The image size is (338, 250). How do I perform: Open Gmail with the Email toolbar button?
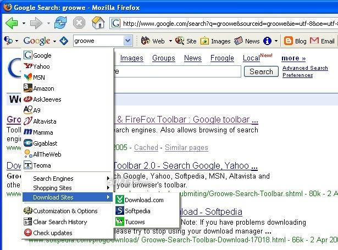(x=322, y=41)
